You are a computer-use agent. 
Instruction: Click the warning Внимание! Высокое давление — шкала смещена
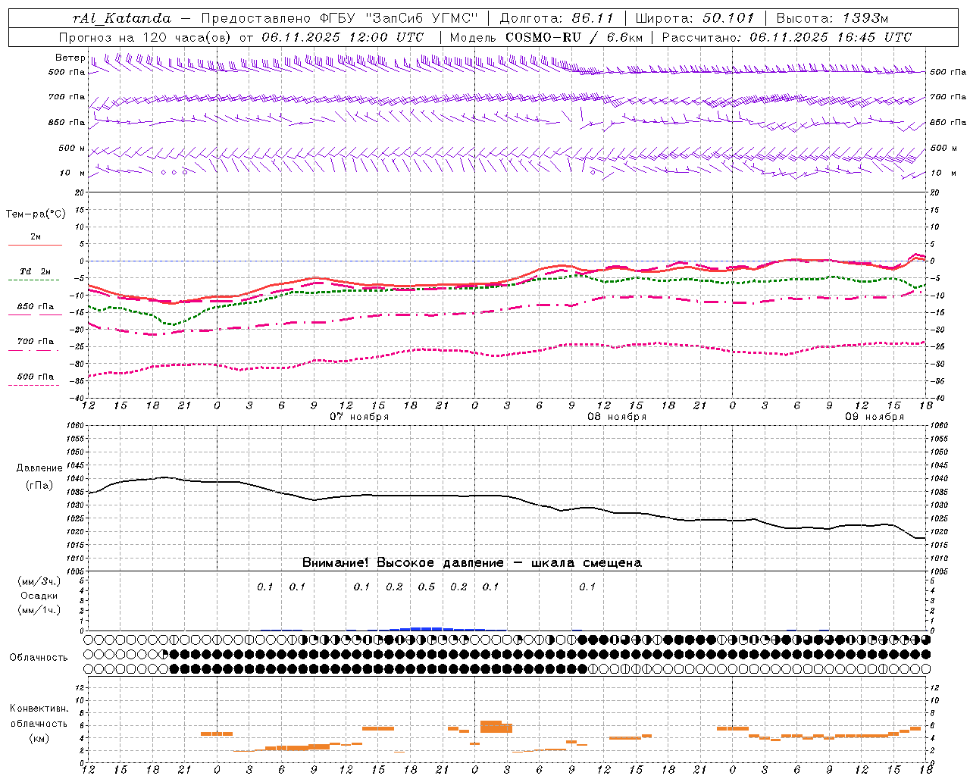[x=471, y=562]
